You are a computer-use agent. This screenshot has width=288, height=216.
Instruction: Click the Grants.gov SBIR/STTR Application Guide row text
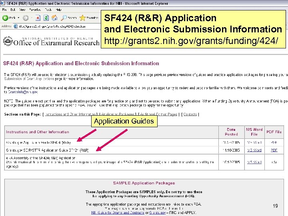pos(47,150)
